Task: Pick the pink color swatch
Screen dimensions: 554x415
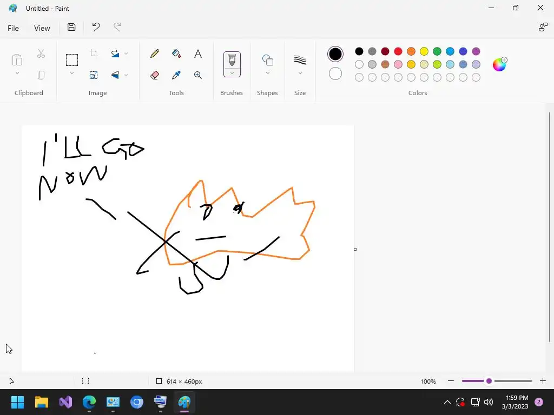Action: pos(398,64)
